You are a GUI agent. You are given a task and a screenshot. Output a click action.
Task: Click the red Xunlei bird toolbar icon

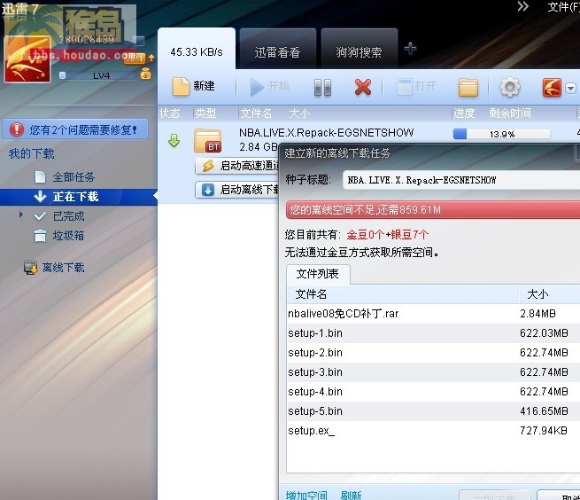point(552,88)
